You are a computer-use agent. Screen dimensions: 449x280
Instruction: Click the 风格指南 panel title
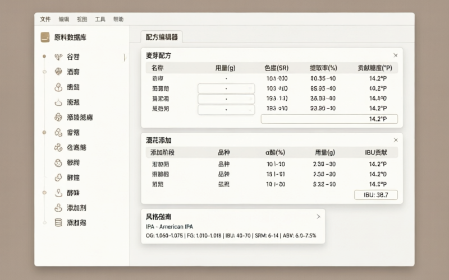tap(158, 217)
